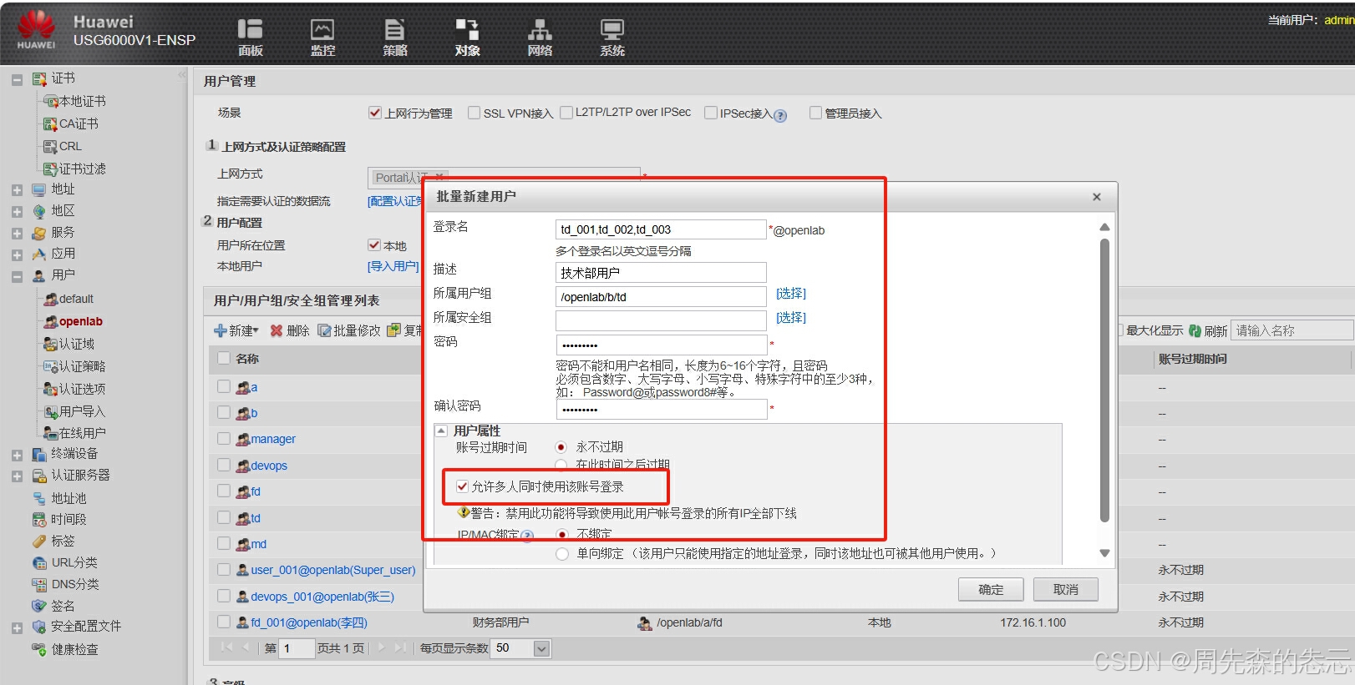Open the CRL tree icon

click(50, 146)
